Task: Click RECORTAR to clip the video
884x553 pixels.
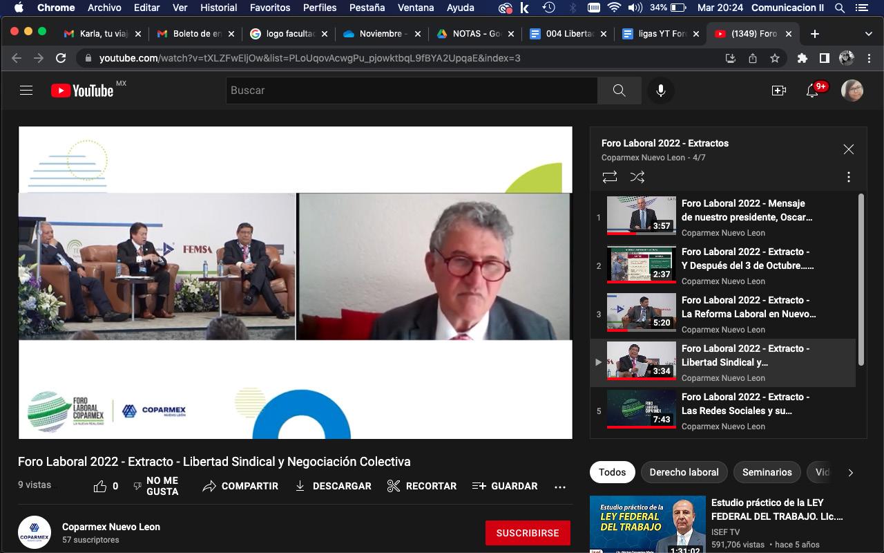Action: pos(422,486)
